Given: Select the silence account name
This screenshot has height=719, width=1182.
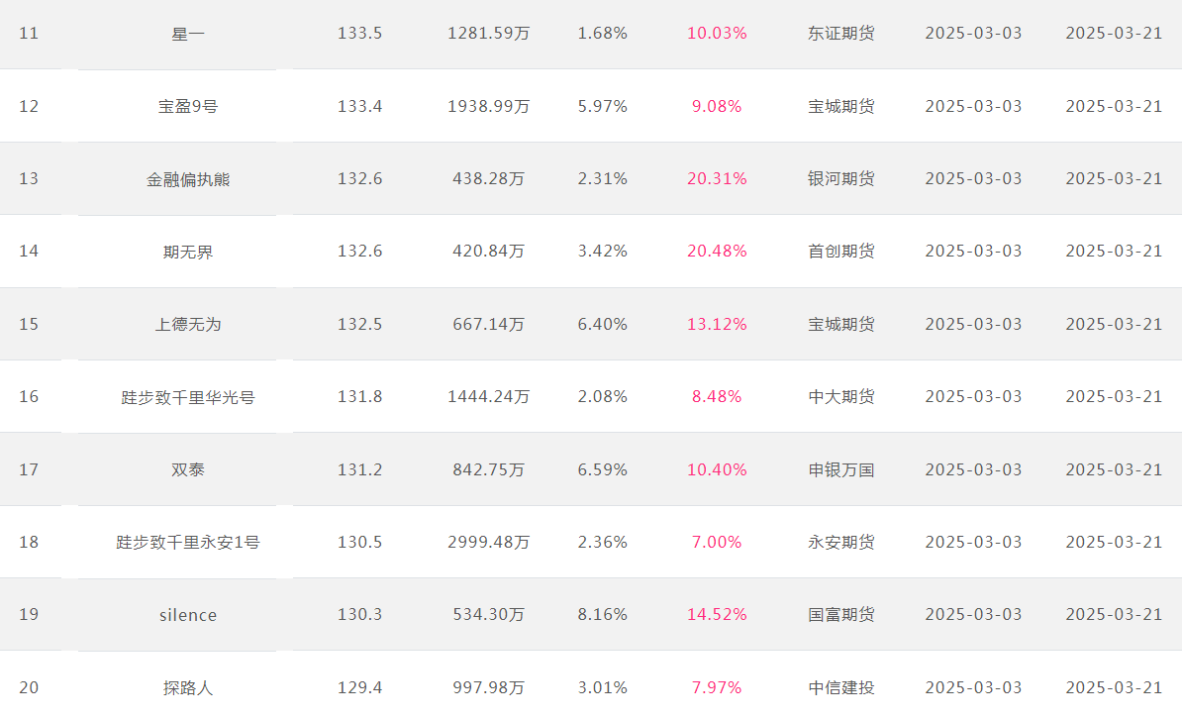Looking at the screenshot, I should click(x=188, y=616).
